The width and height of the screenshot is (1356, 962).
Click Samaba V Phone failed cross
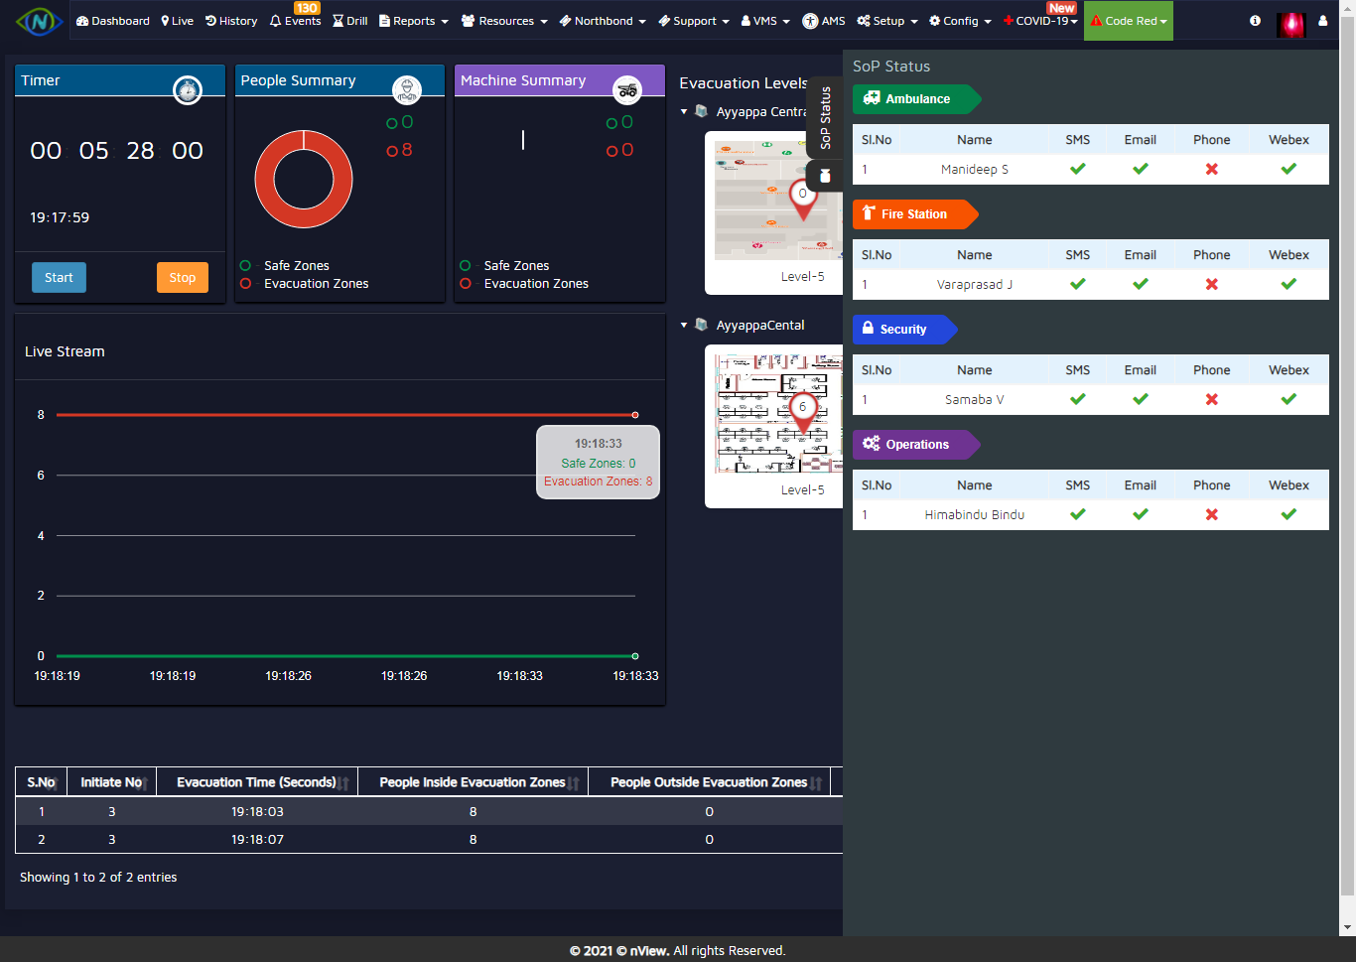pyautogui.click(x=1212, y=400)
